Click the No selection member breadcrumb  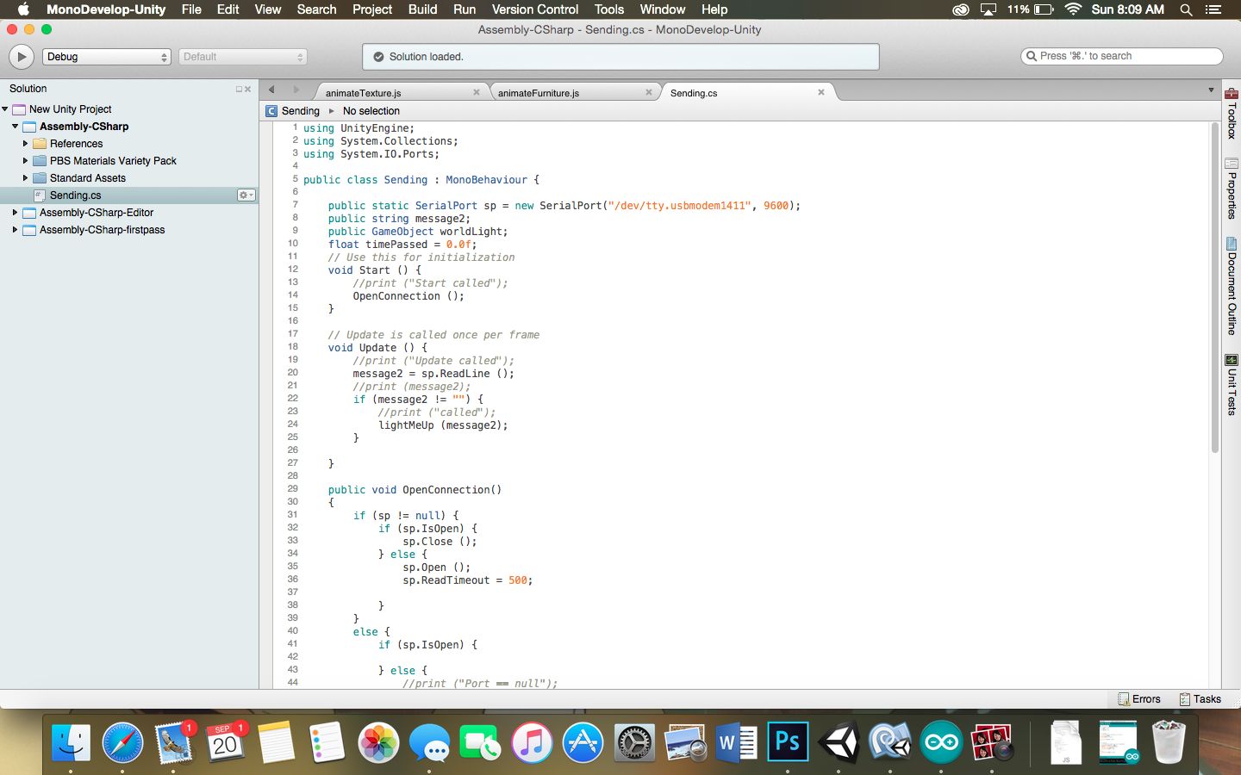coord(371,111)
